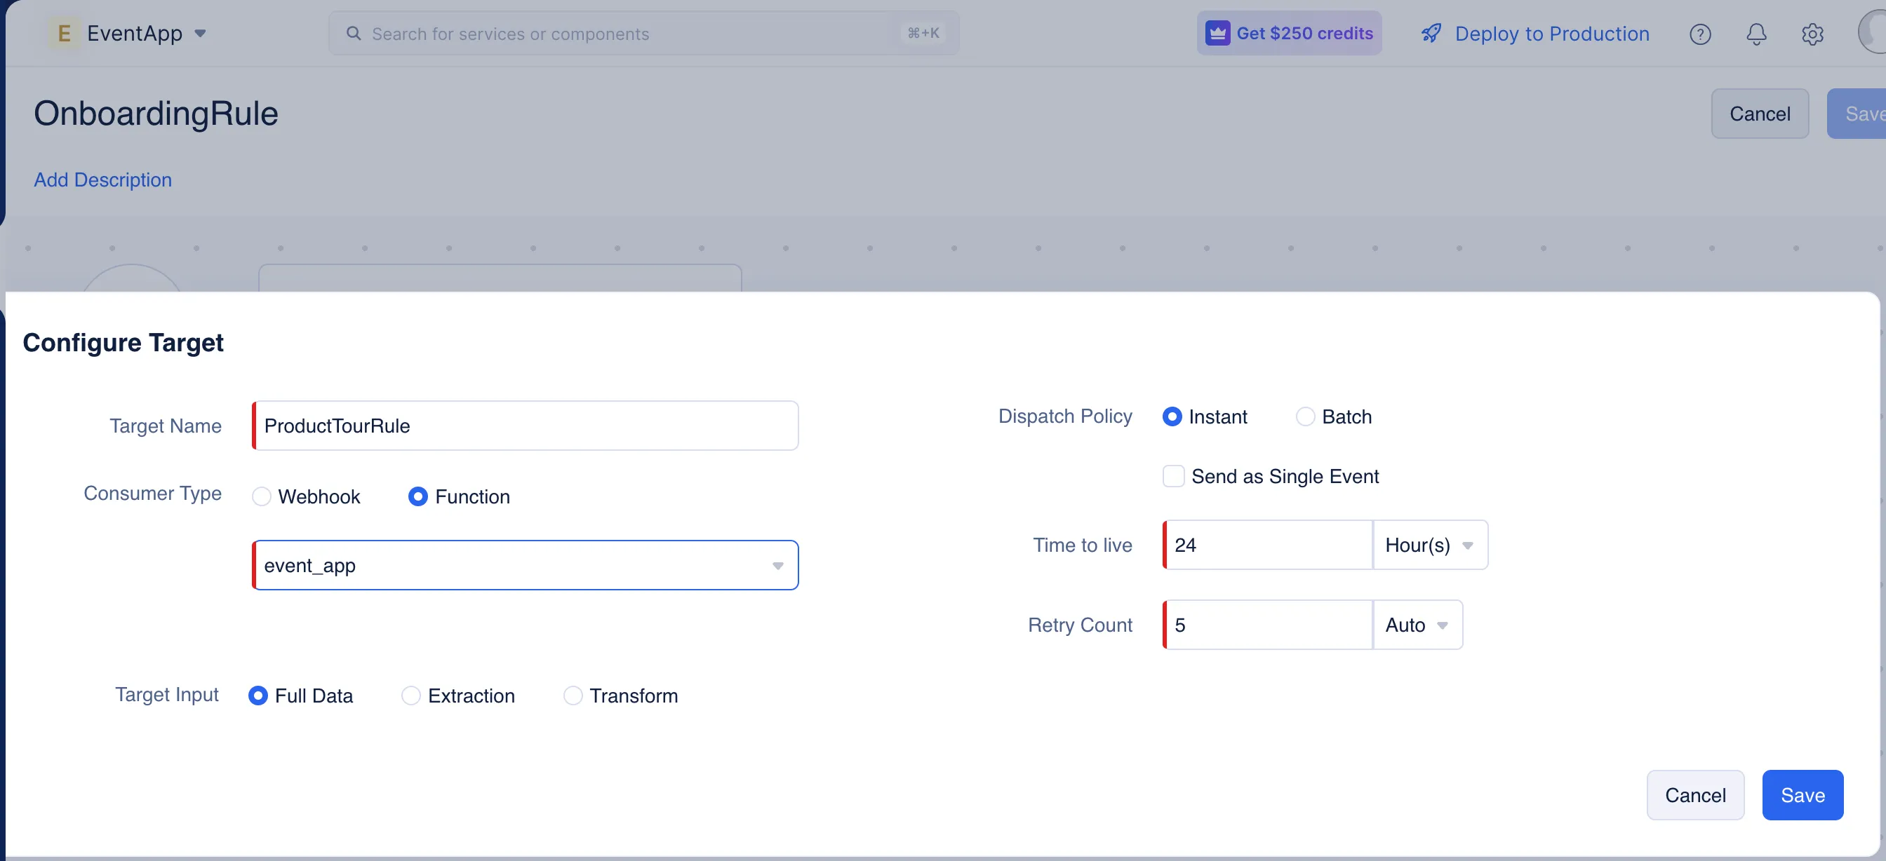Click the rocket Deploy to Production icon
The image size is (1886, 861).
coord(1431,34)
